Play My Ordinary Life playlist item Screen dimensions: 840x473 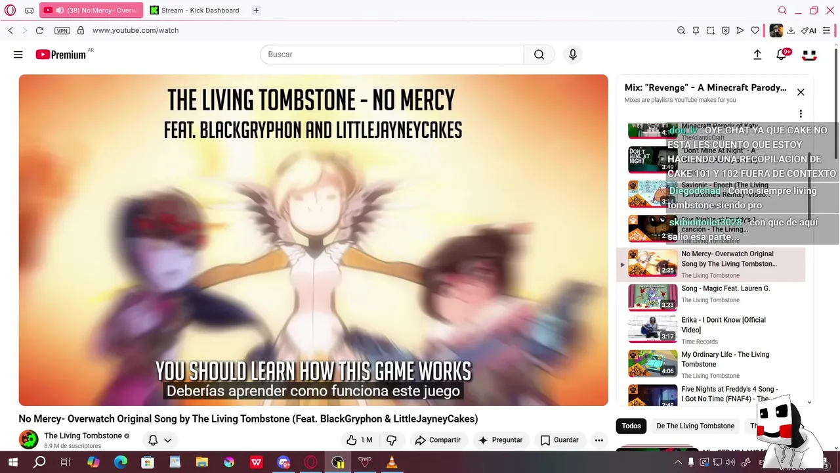711,364
